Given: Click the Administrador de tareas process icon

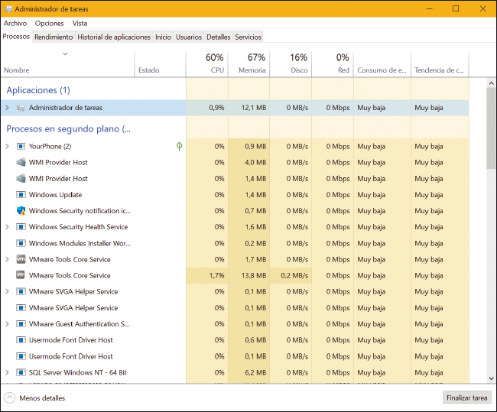Looking at the screenshot, I should point(21,108).
